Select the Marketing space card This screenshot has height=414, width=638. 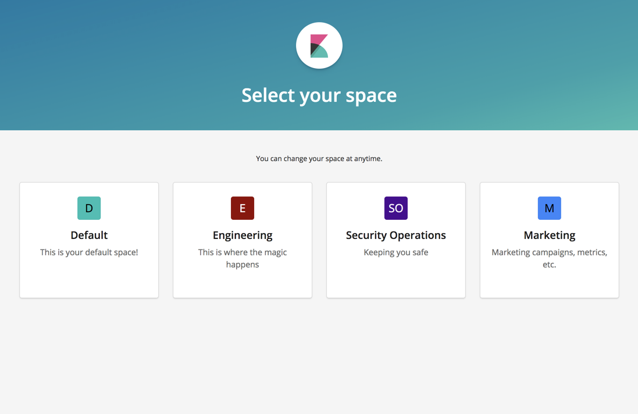550,240
